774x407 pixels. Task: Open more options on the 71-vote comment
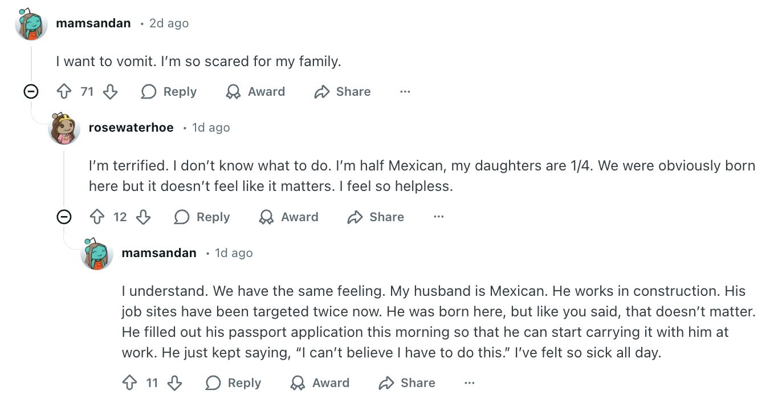click(405, 92)
